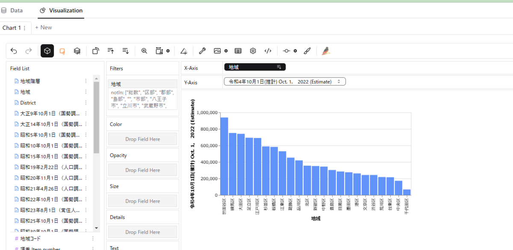Viewport: 513px width, 250px height.
Task: Click the export code brackets icon
Action: pos(268,51)
